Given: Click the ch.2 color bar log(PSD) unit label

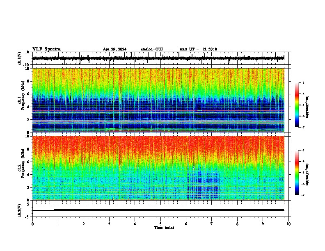Looking at the screenshot, I should tap(307, 174).
